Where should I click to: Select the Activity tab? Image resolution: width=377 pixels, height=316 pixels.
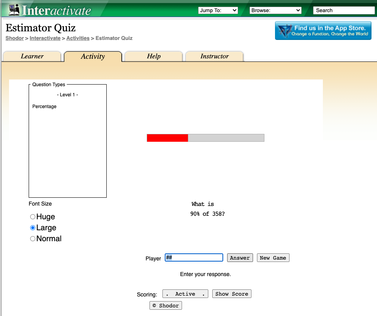tap(93, 56)
